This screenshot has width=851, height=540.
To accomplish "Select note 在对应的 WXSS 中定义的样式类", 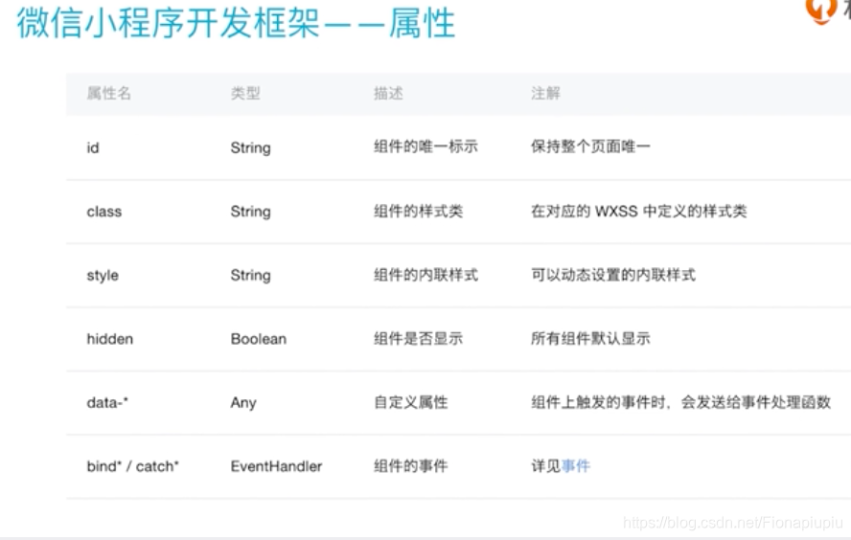I will (x=639, y=211).
